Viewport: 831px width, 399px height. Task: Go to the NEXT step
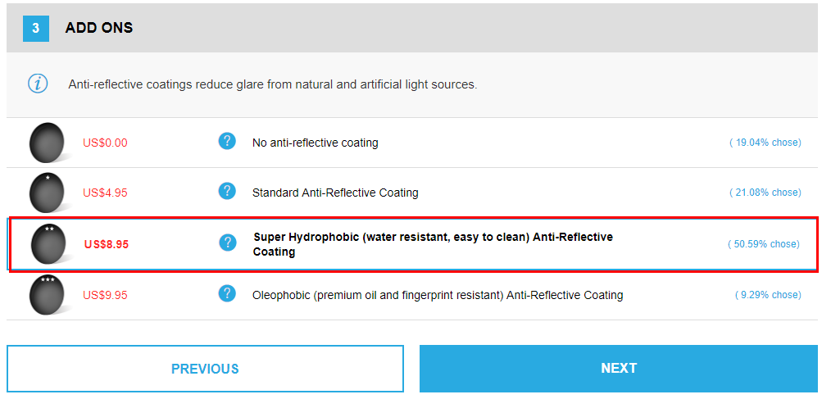(619, 368)
